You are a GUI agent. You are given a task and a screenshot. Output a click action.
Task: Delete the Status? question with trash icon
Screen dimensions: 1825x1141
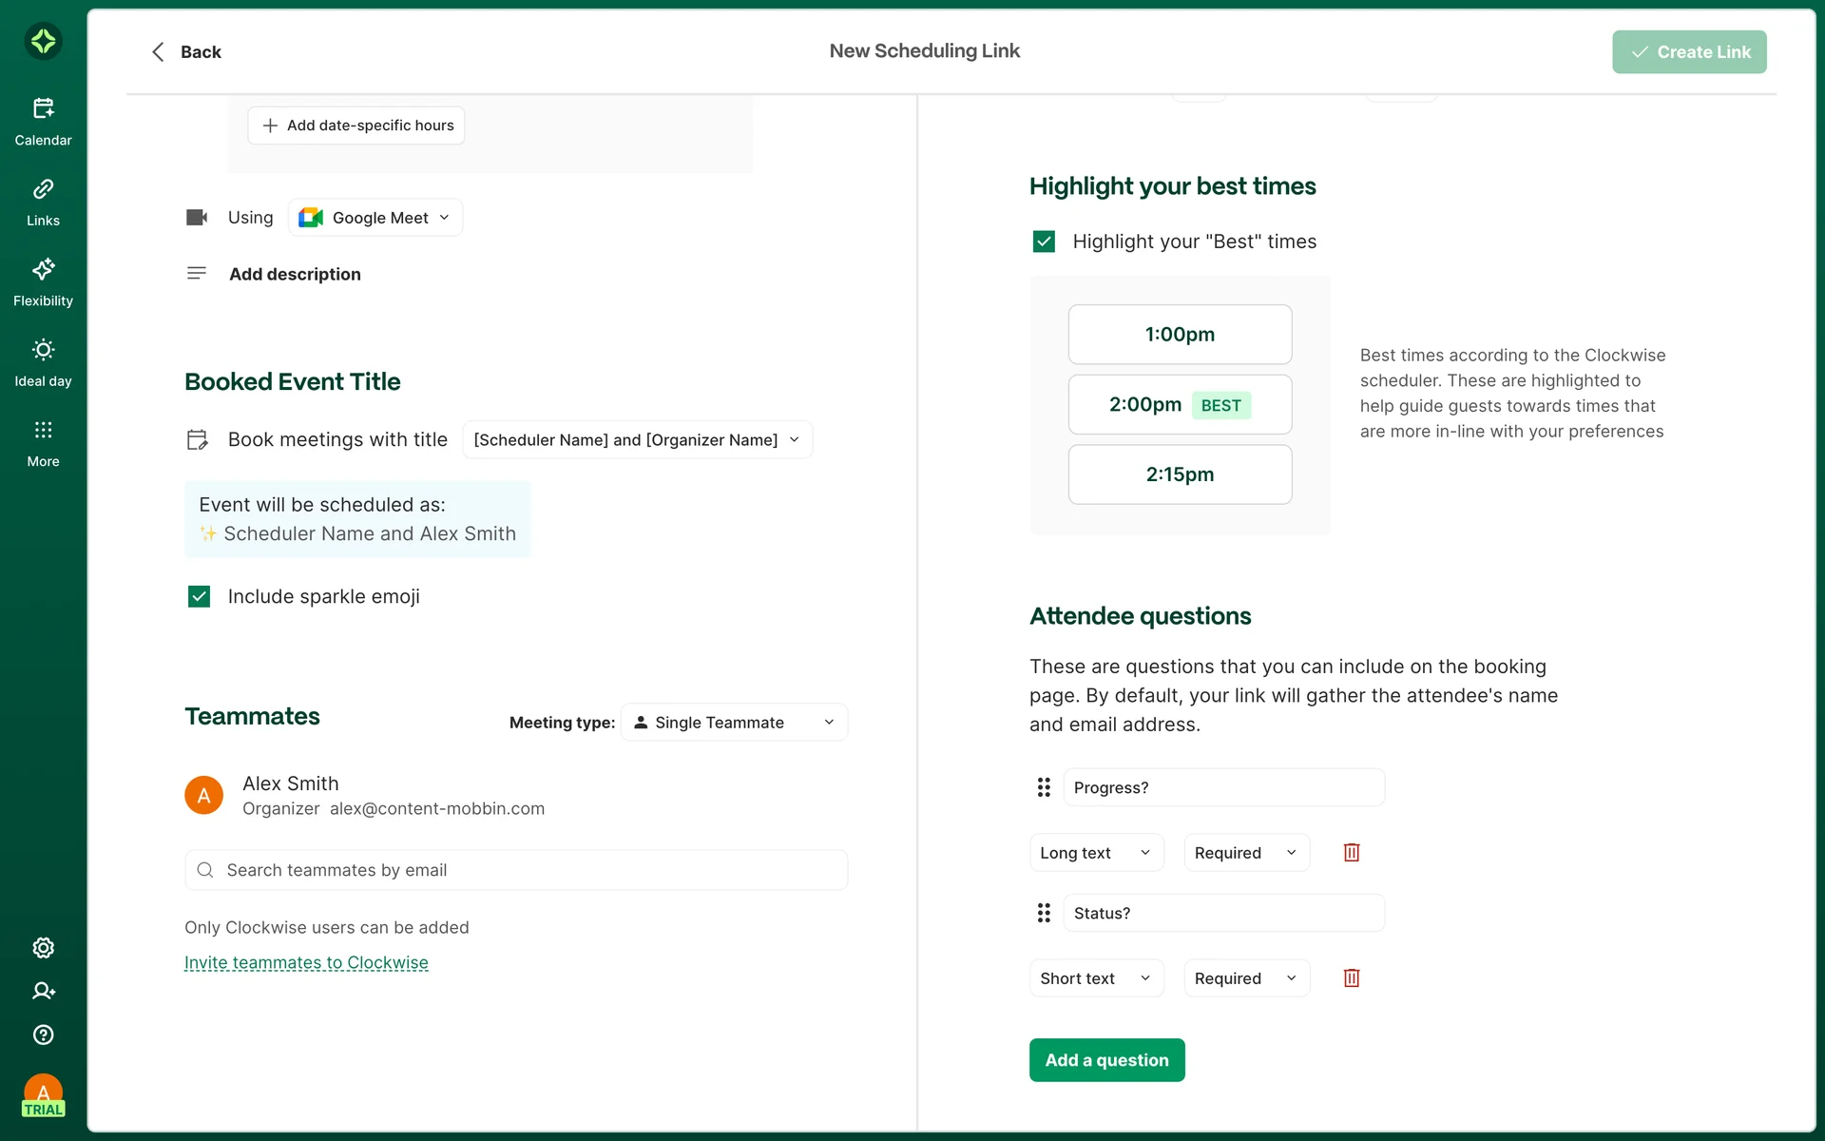(1351, 977)
